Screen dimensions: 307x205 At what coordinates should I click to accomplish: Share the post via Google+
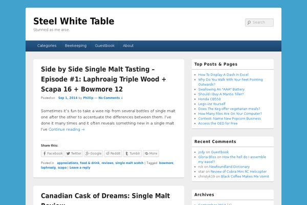(93, 153)
